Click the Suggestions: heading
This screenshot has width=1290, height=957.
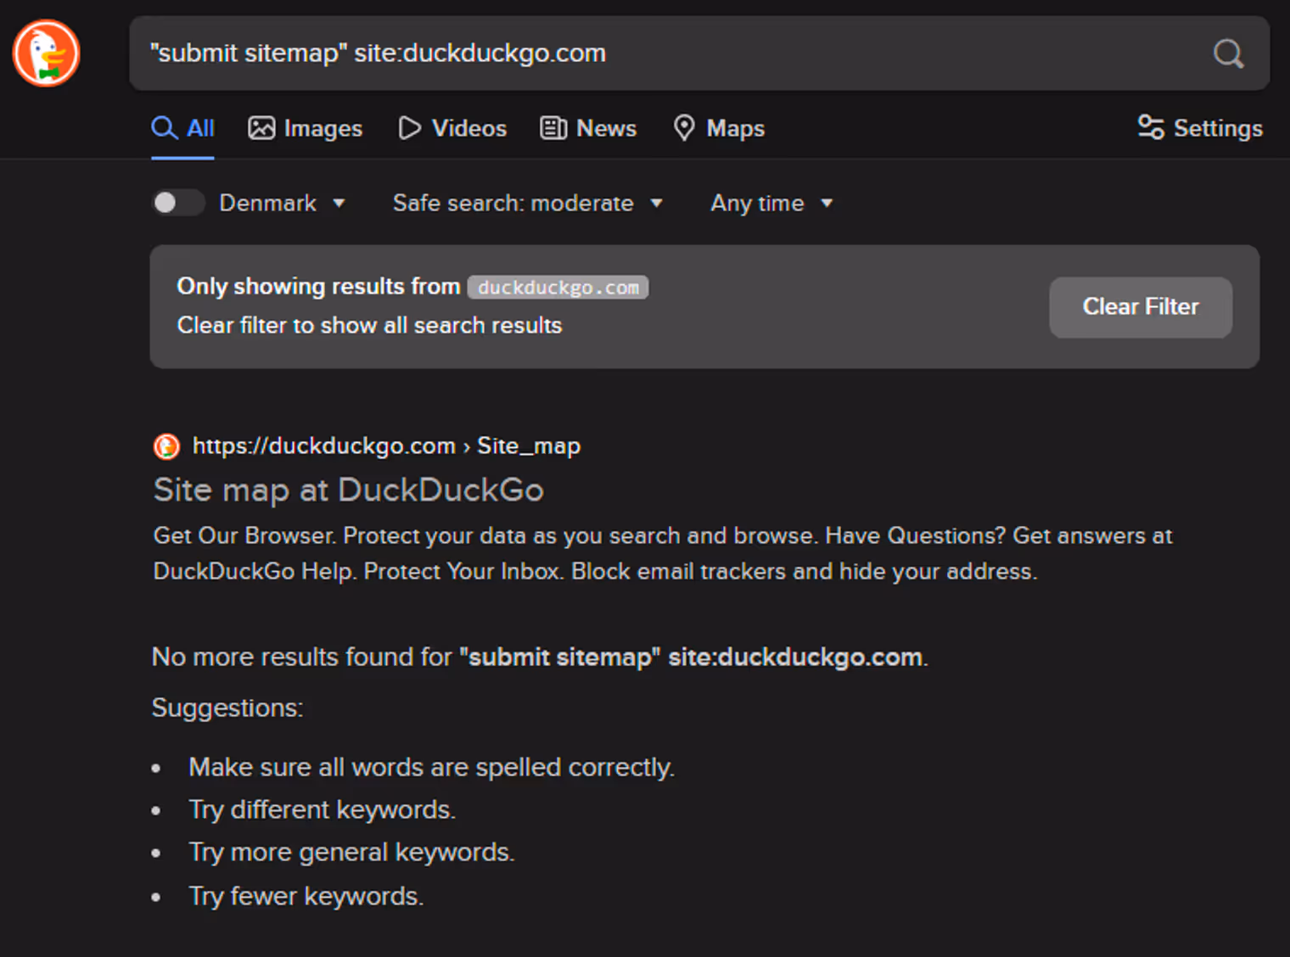pyautogui.click(x=227, y=708)
